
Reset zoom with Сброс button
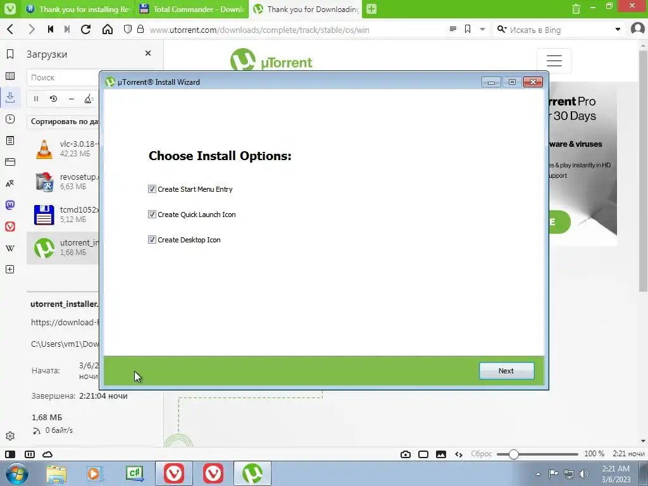[x=482, y=454]
